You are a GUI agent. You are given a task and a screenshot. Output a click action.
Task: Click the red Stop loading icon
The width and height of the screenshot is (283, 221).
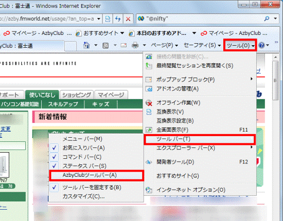(128, 19)
